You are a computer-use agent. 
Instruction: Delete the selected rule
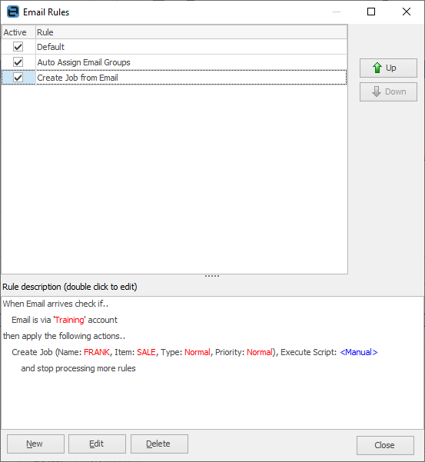pyautogui.click(x=159, y=444)
